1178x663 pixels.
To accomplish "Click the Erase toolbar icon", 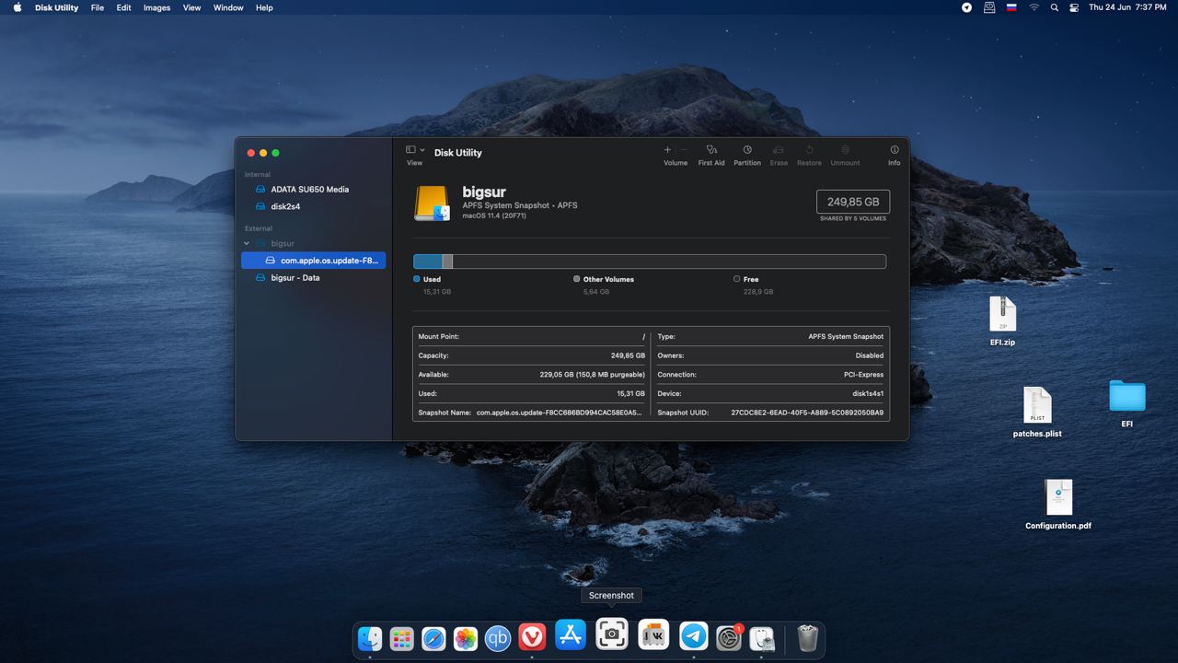I will click(x=779, y=149).
